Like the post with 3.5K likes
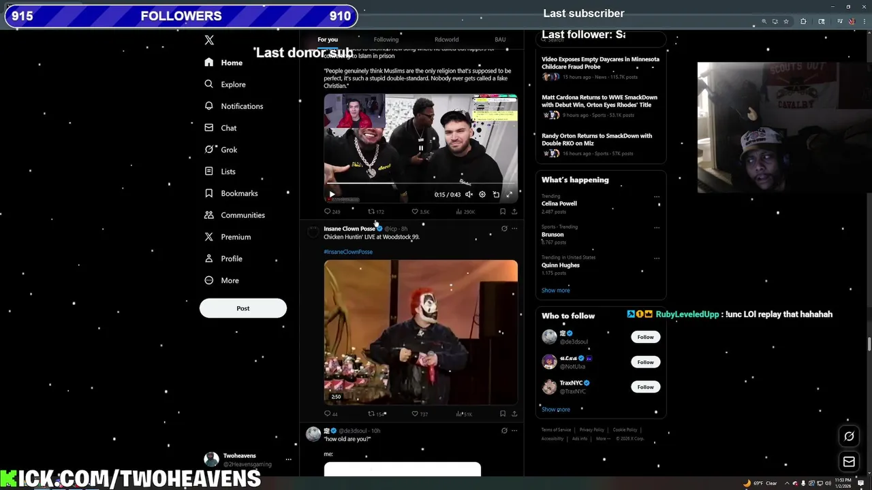 point(420,212)
